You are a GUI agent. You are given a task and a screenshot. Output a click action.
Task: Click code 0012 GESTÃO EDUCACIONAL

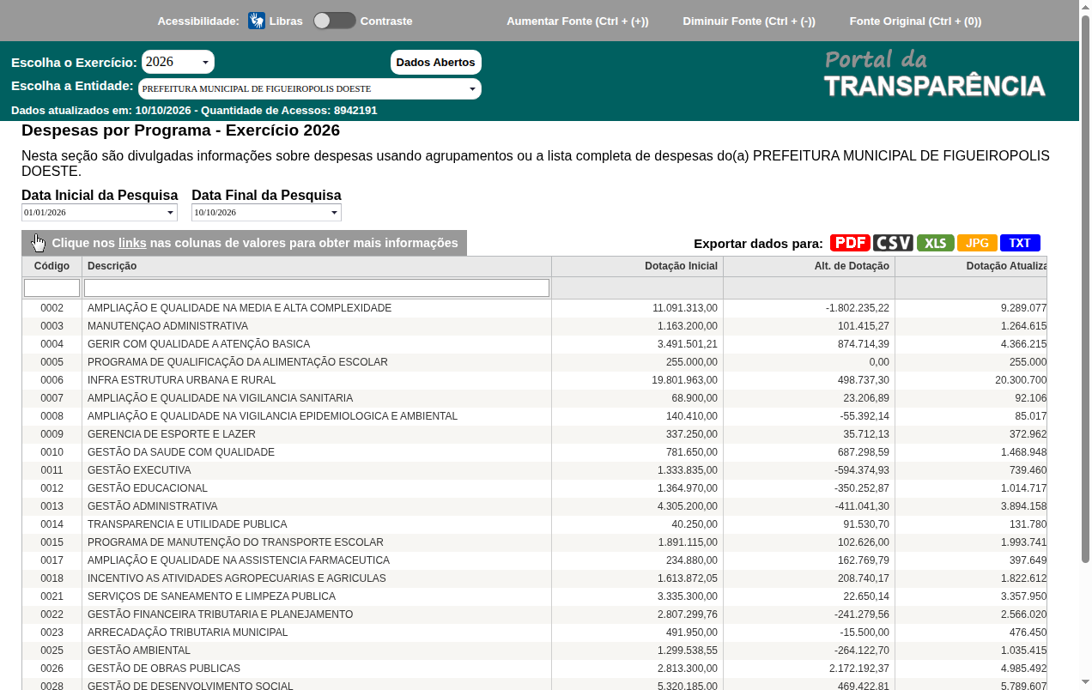(x=52, y=488)
